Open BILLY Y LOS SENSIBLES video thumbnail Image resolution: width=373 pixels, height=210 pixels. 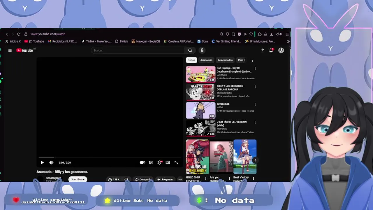click(x=201, y=92)
